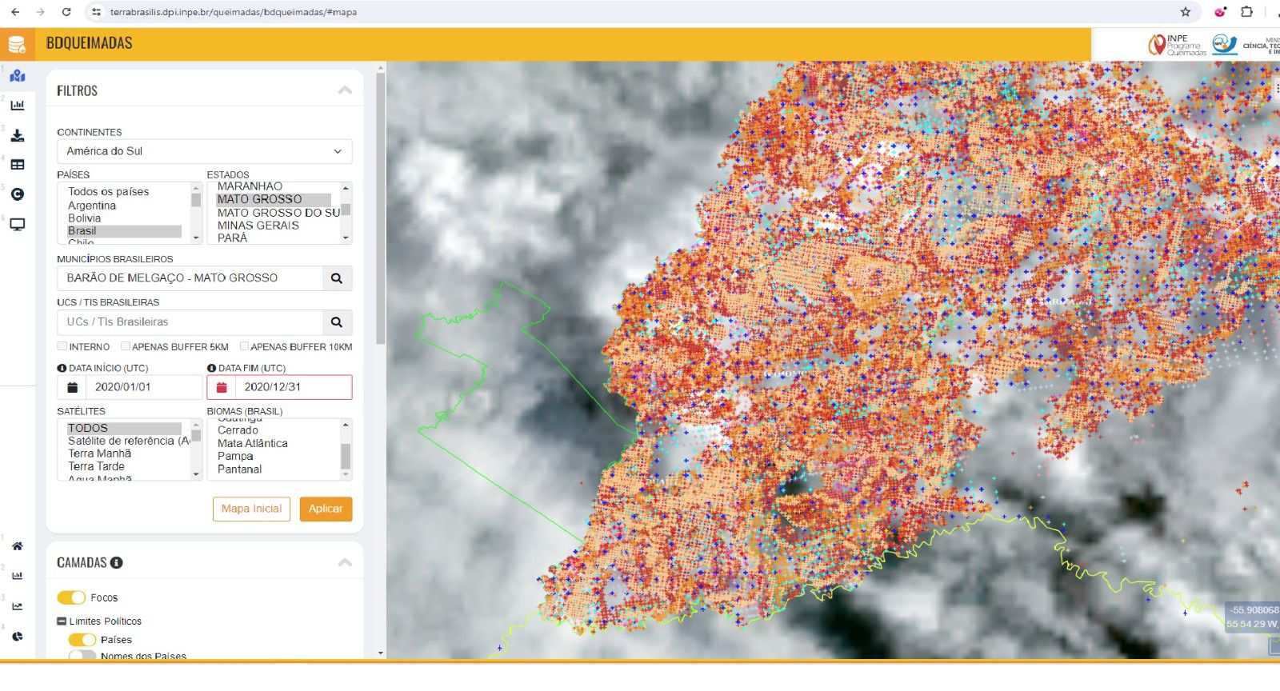Open the Continentes dropdown
Screen dimensions: 1280x691
pos(204,151)
